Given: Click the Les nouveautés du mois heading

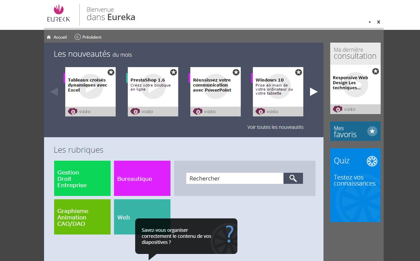Looking at the screenshot, I should coord(93,54).
